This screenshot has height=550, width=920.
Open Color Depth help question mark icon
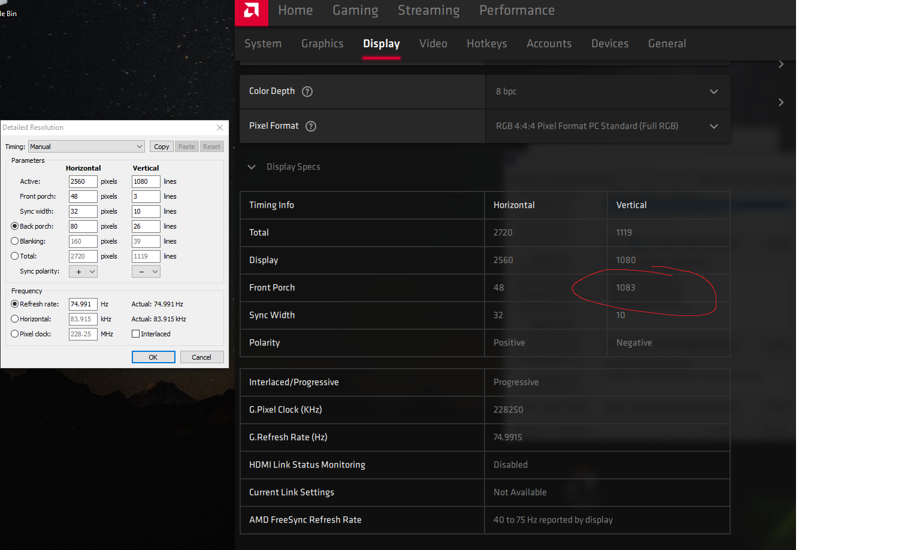click(307, 92)
